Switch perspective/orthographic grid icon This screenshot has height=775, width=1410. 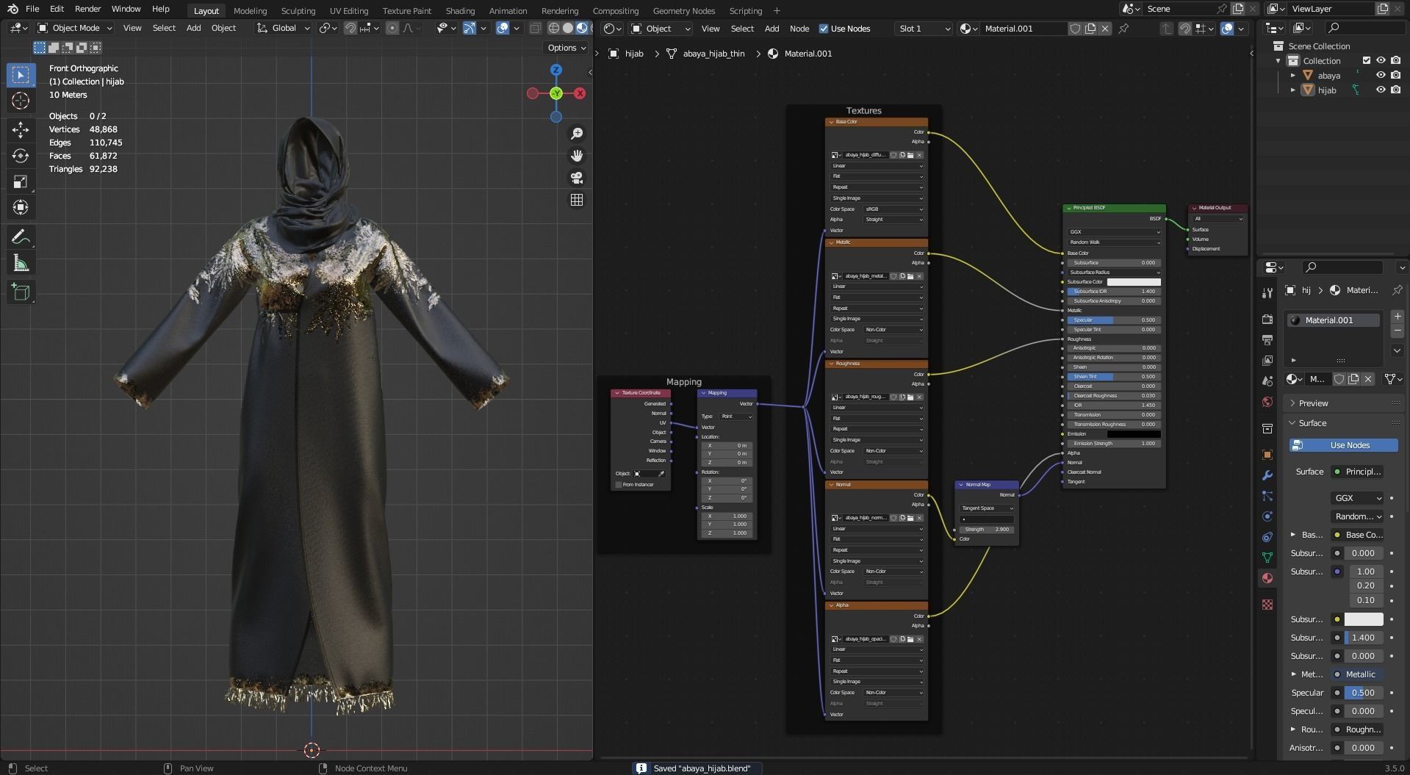[x=577, y=200]
